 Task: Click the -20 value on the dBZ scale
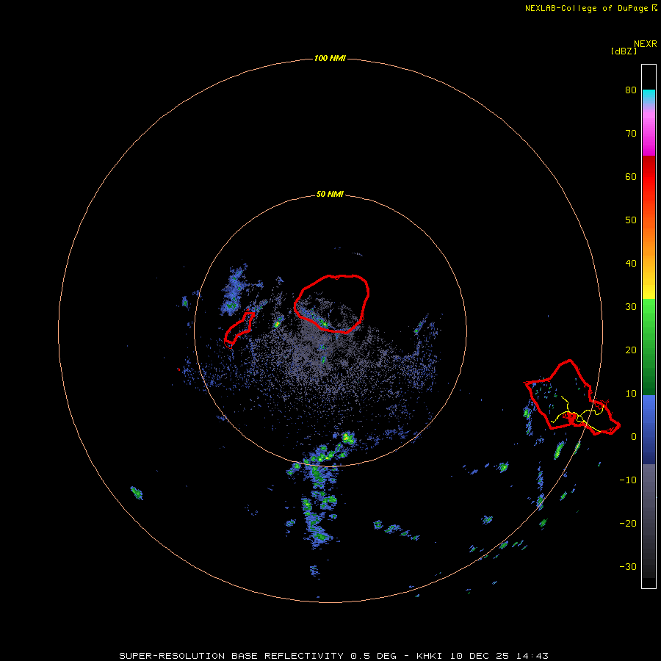tap(628, 523)
